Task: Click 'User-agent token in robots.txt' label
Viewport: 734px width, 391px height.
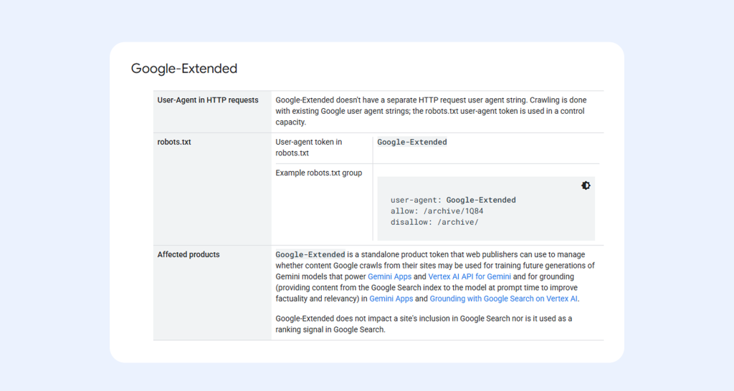Action: click(309, 148)
